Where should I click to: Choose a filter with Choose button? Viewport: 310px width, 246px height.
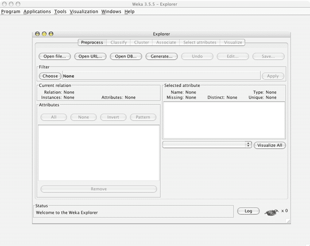tap(50, 76)
